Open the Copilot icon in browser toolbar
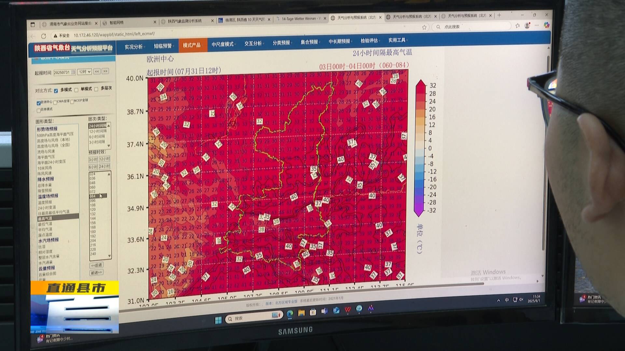Viewport: 625px width, 351px height. tap(547, 25)
